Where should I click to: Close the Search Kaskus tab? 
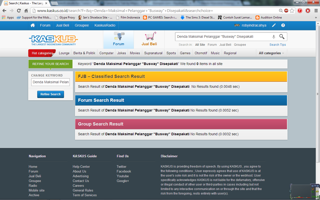tap(46, 3)
